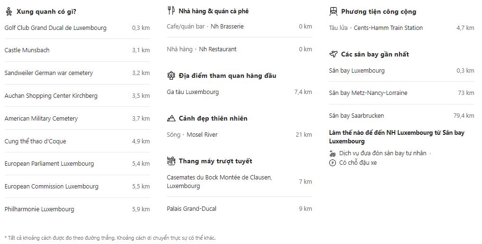The height and width of the screenshot is (244, 482).
Task: Click the Palais Grand-Ducal entry
Action: 192,208
